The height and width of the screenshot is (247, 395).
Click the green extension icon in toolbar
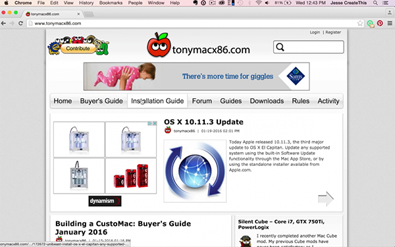(370, 24)
